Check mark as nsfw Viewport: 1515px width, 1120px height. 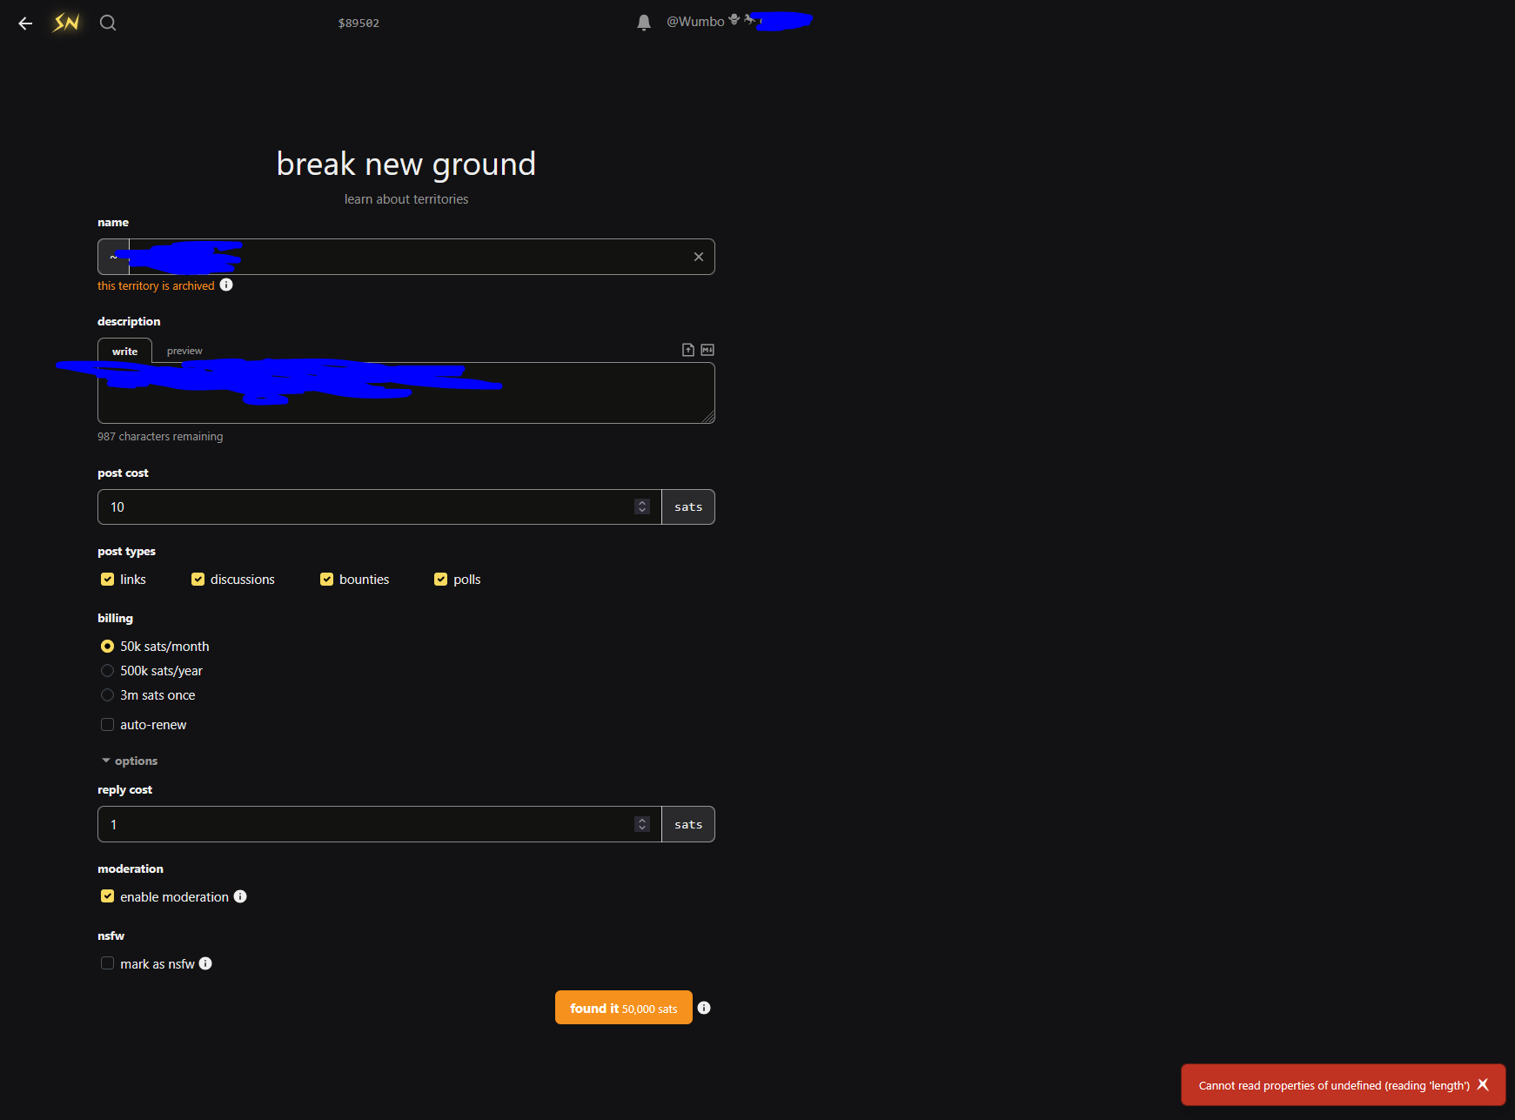108,963
